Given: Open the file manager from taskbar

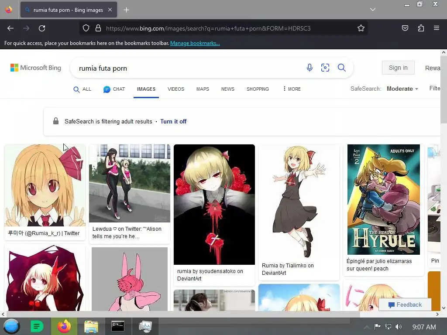Looking at the screenshot, I should 91,326.
